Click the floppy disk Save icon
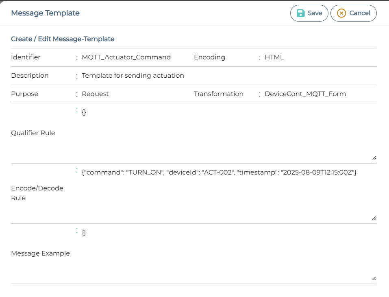The image size is (389, 297). coord(300,13)
